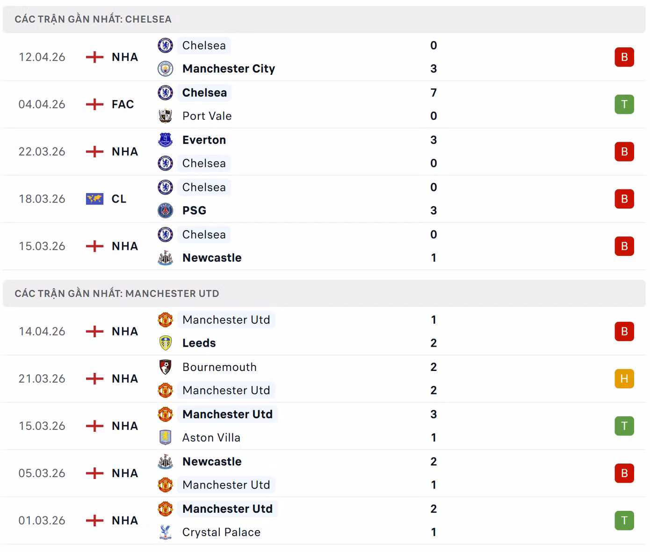Click the Champions League competition icon

tap(96, 198)
